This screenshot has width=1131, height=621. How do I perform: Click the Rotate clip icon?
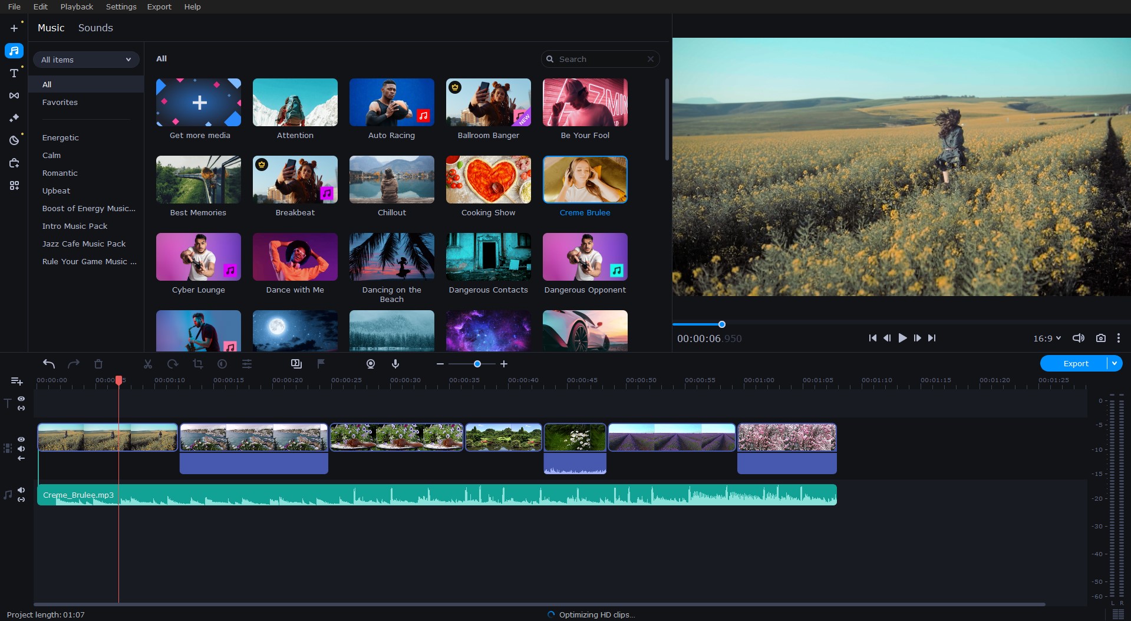point(173,364)
